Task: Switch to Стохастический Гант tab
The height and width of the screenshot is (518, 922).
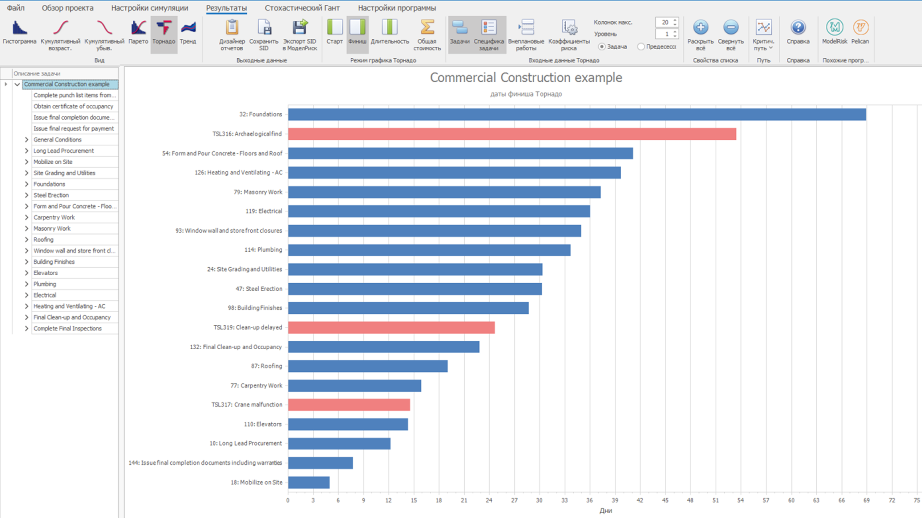Action: coord(302,8)
